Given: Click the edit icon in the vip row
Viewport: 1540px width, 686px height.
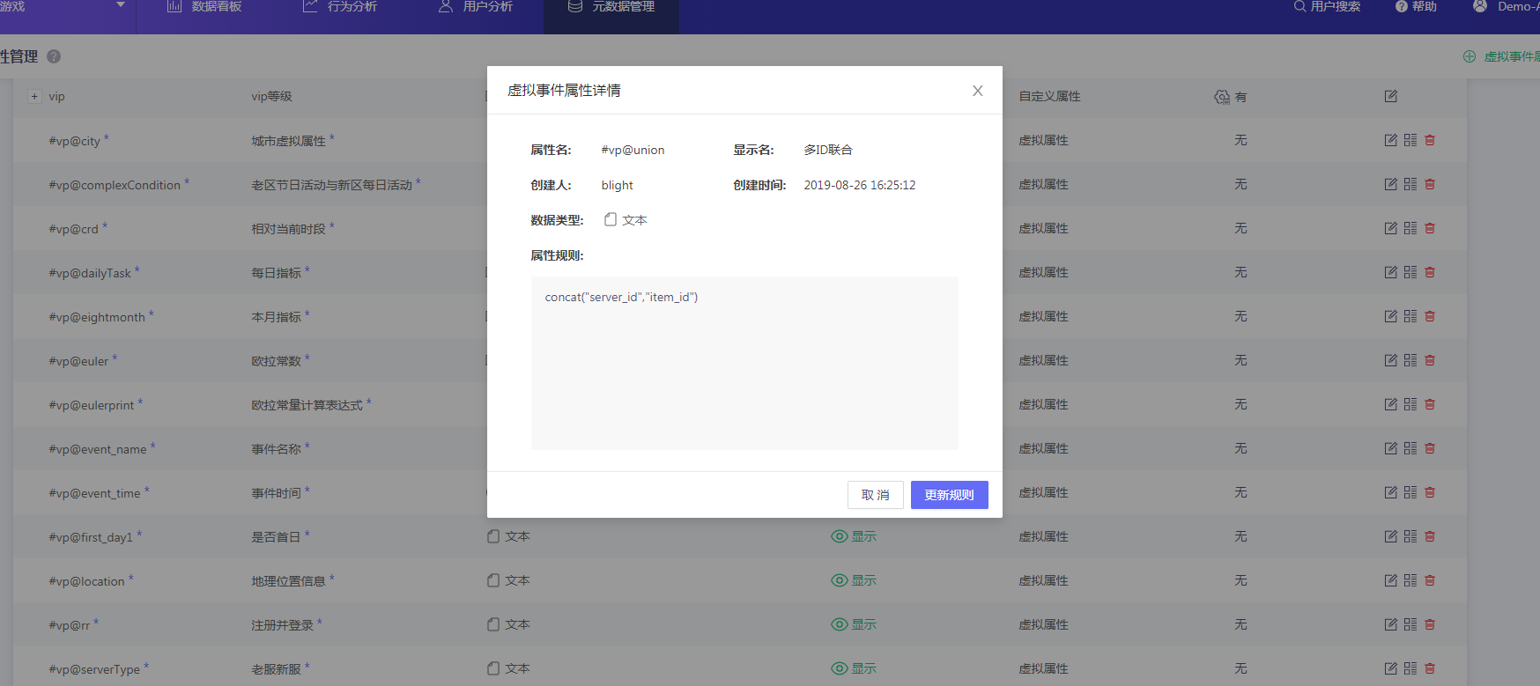Looking at the screenshot, I should [x=1390, y=96].
